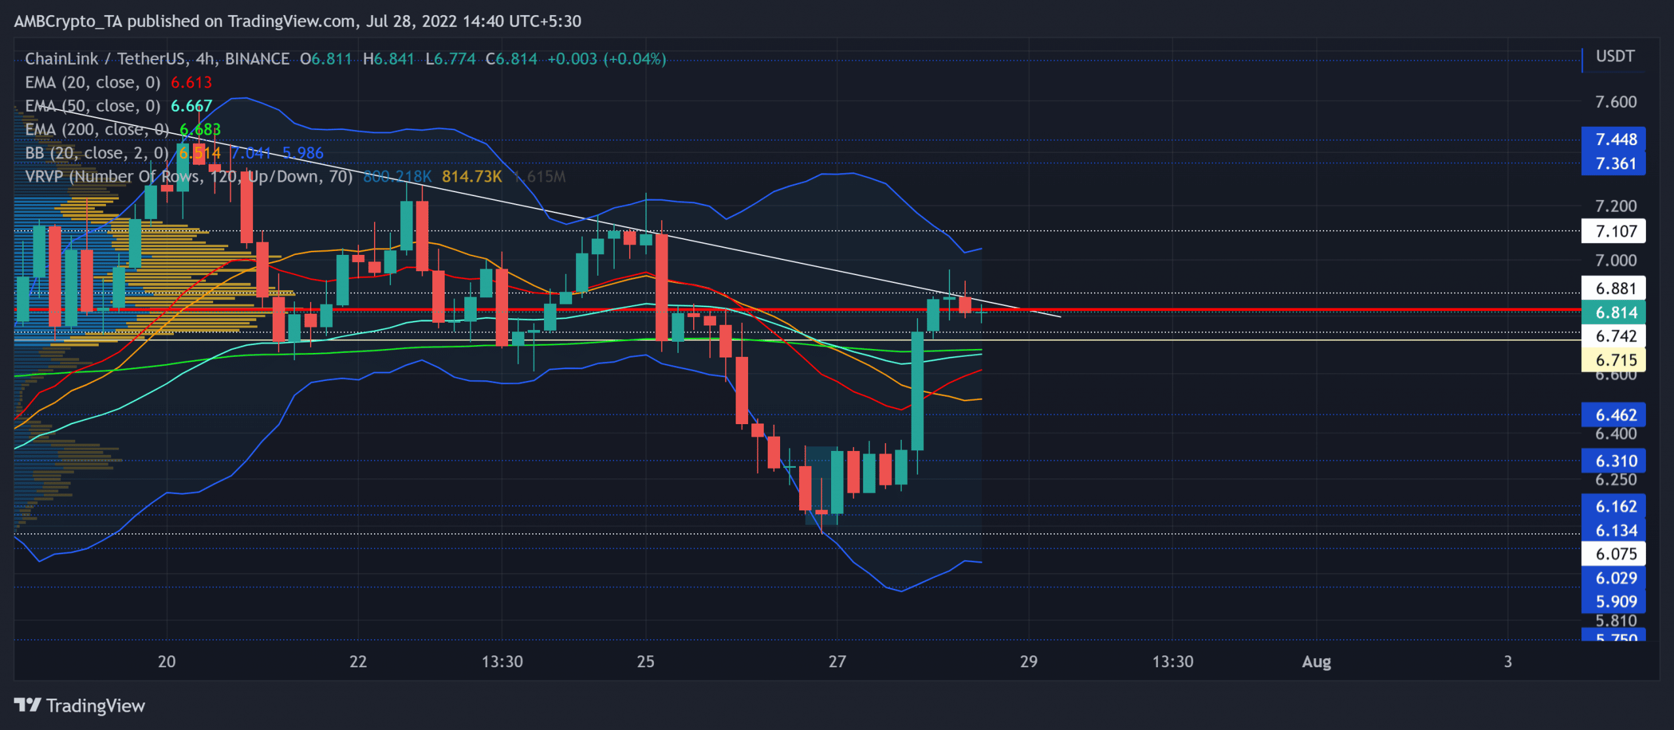Click the 7.600 price axis tick
The height and width of the screenshot is (730, 1674).
(1616, 102)
